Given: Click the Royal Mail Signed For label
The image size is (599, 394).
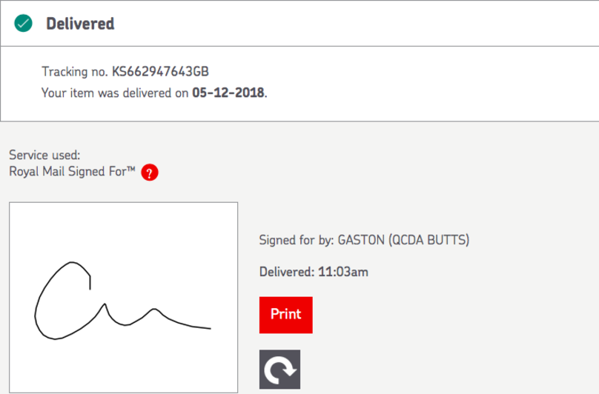Looking at the screenshot, I should coord(72,171).
